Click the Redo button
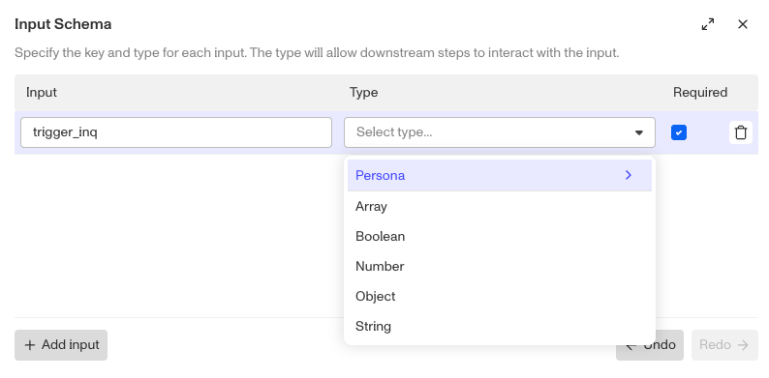Image resolution: width=769 pixels, height=378 pixels. pos(724,345)
